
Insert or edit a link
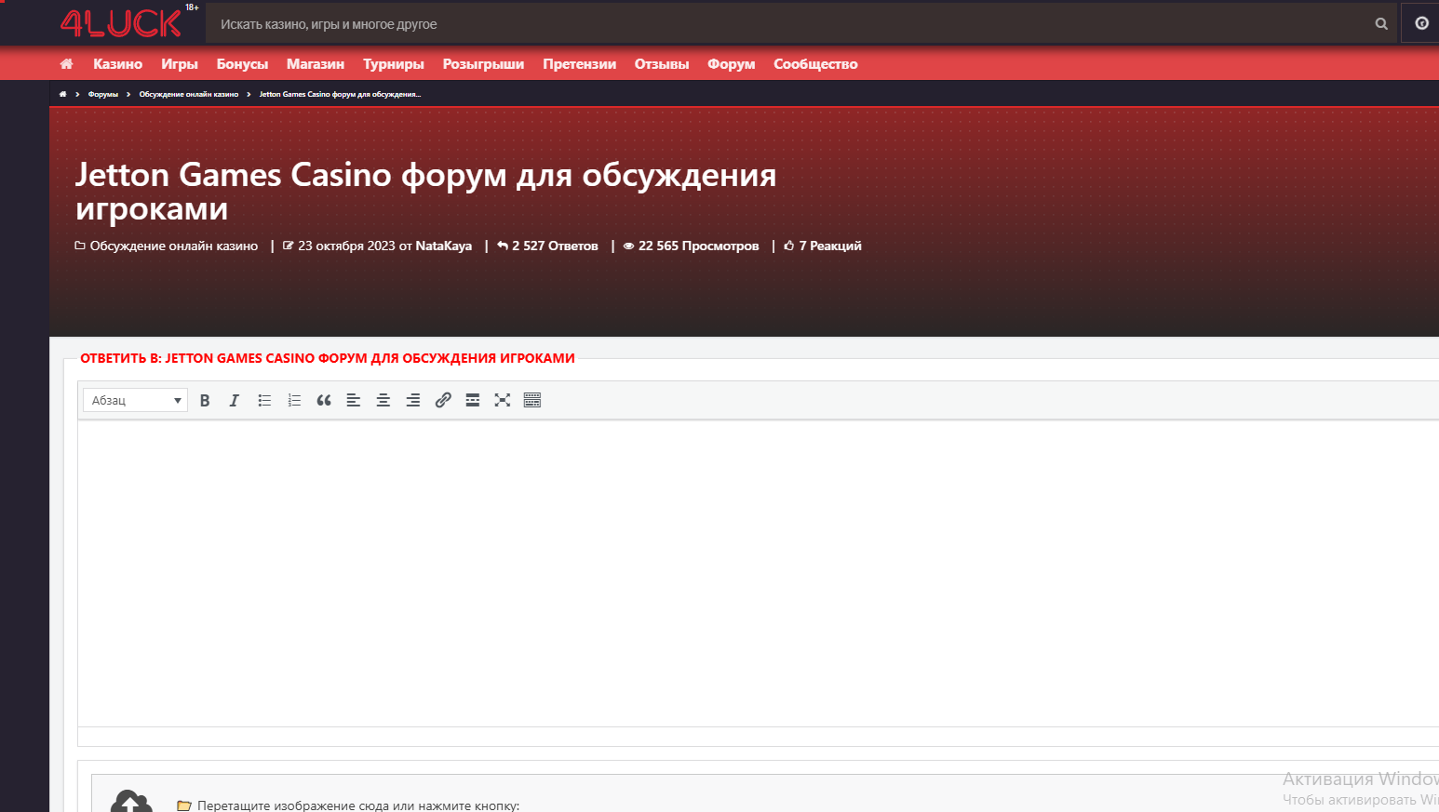click(x=443, y=400)
